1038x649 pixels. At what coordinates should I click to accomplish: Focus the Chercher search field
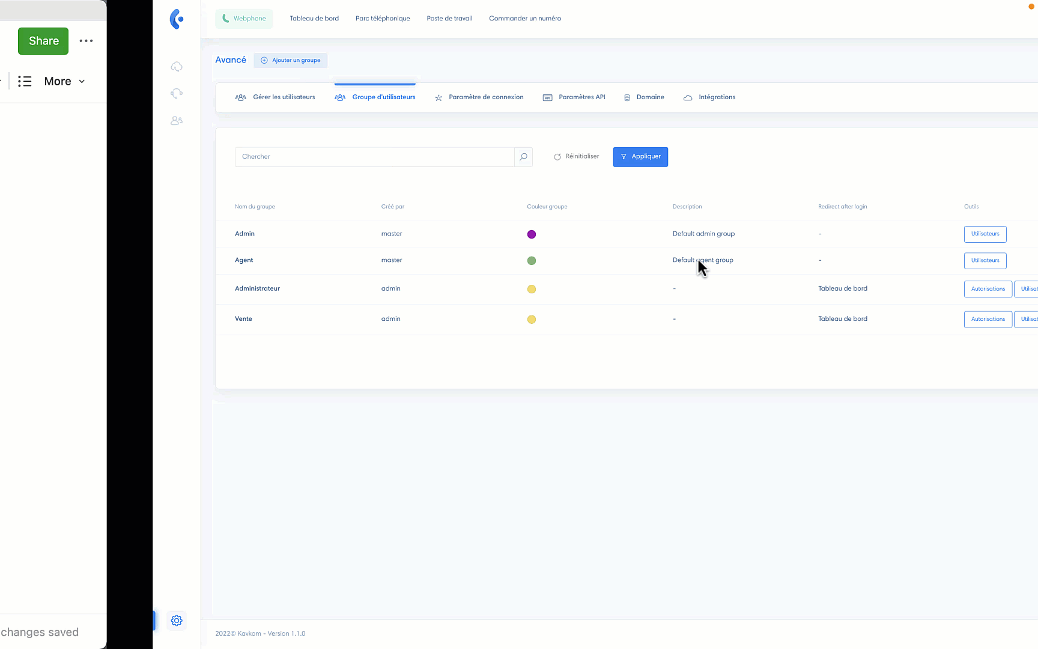point(374,157)
